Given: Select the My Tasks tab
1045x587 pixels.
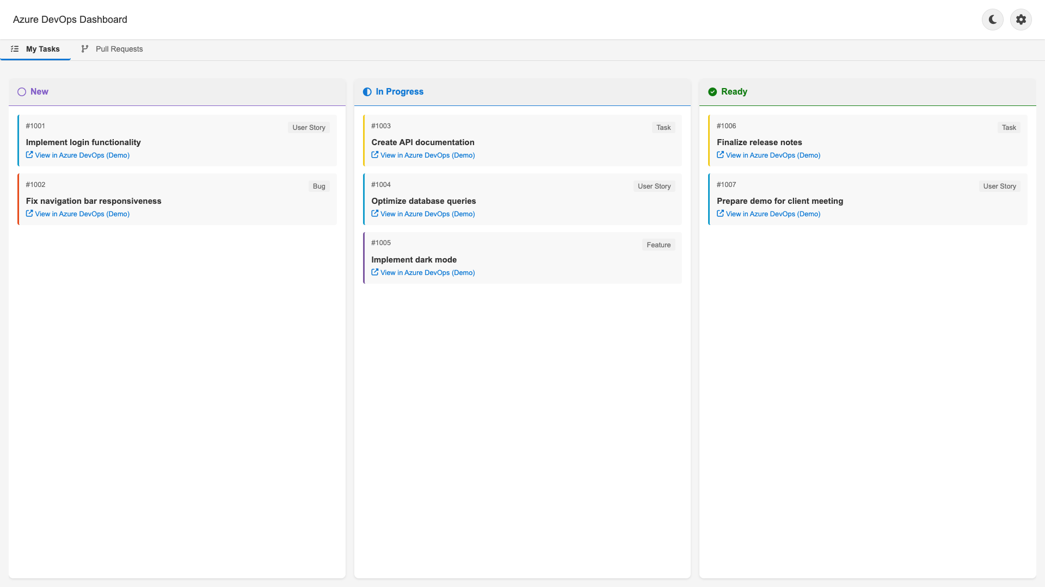Looking at the screenshot, I should point(35,49).
